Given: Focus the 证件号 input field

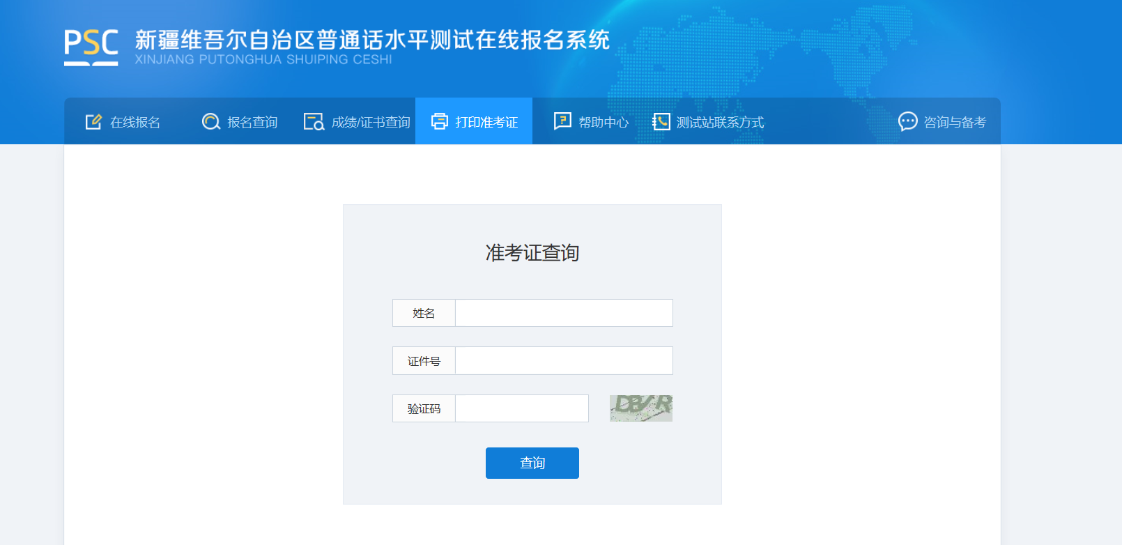Looking at the screenshot, I should (564, 360).
